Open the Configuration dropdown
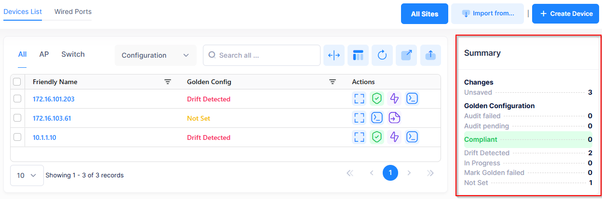602x199 pixels. [x=155, y=55]
